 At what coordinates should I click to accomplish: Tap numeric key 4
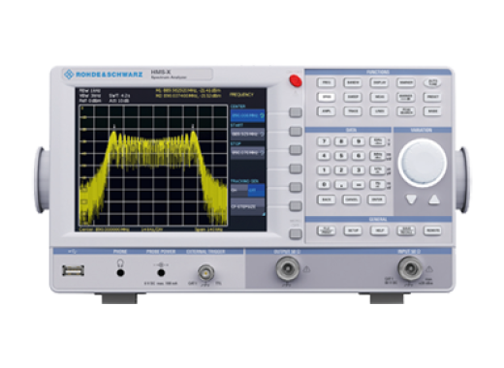click(x=324, y=156)
